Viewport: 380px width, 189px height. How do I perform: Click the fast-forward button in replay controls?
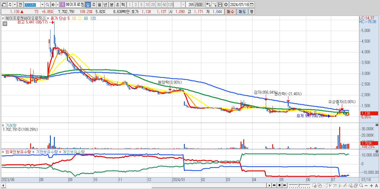pos(285,185)
